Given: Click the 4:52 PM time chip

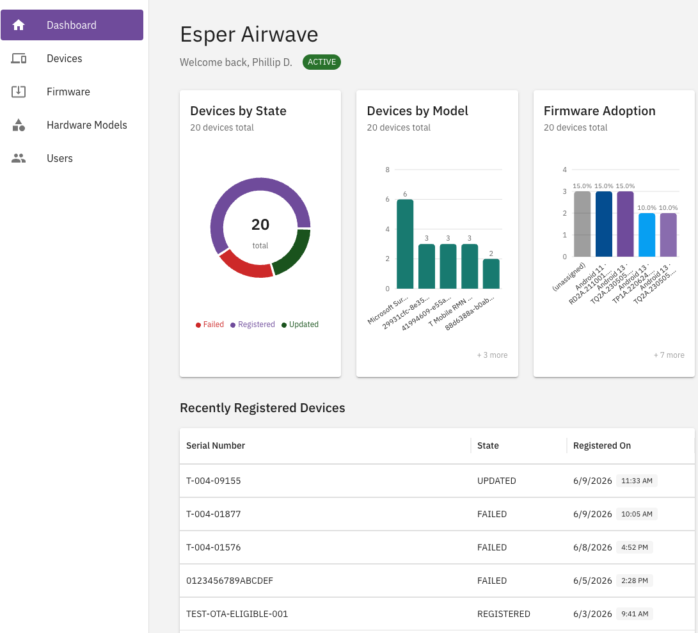Looking at the screenshot, I should point(635,547).
